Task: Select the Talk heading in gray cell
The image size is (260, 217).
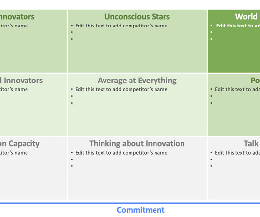Action: click(252, 144)
